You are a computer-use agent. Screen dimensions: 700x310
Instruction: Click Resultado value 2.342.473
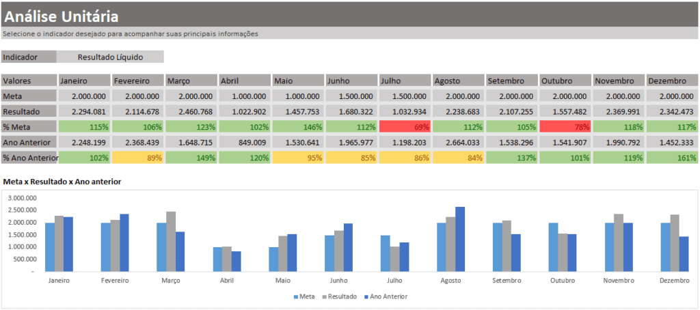pos(672,111)
